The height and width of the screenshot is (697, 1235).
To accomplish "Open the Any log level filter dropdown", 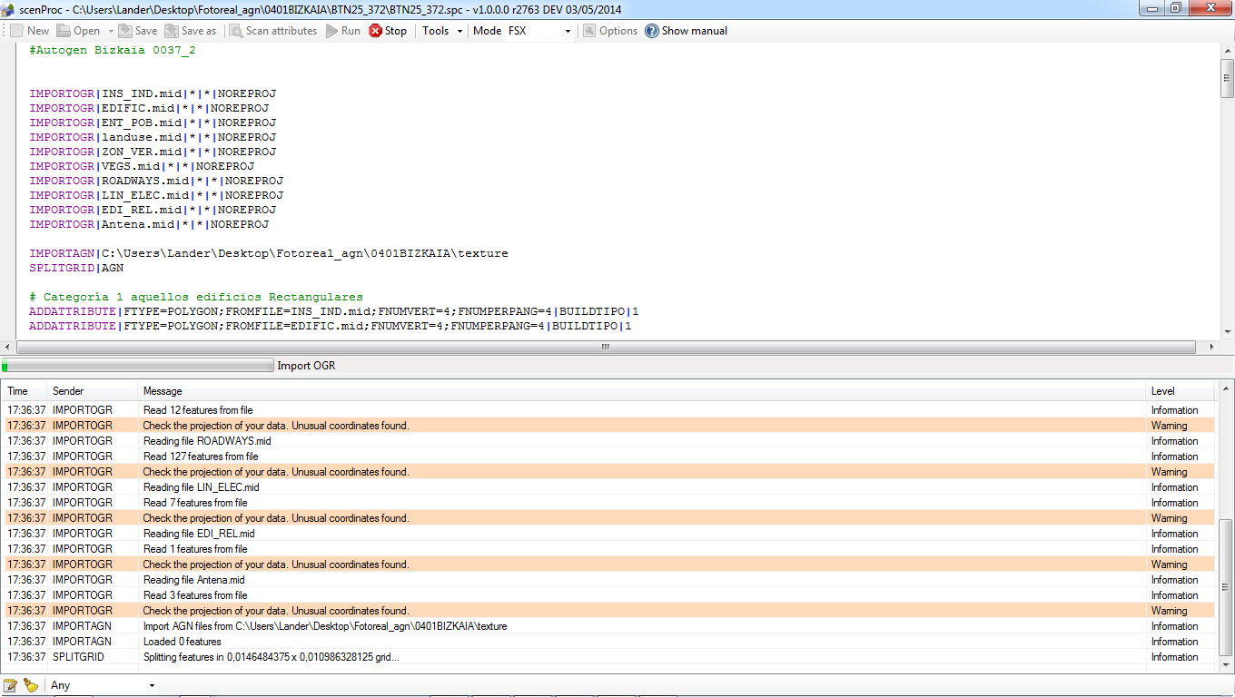I will click(x=151, y=685).
